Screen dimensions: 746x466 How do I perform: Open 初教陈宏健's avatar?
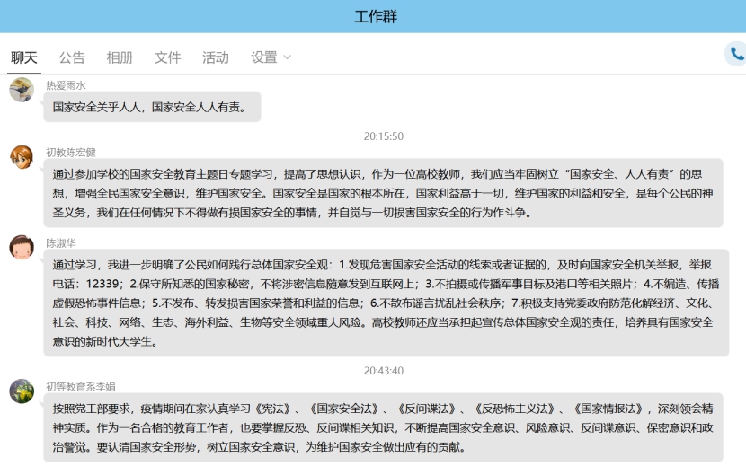pyautogui.click(x=22, y=157)
